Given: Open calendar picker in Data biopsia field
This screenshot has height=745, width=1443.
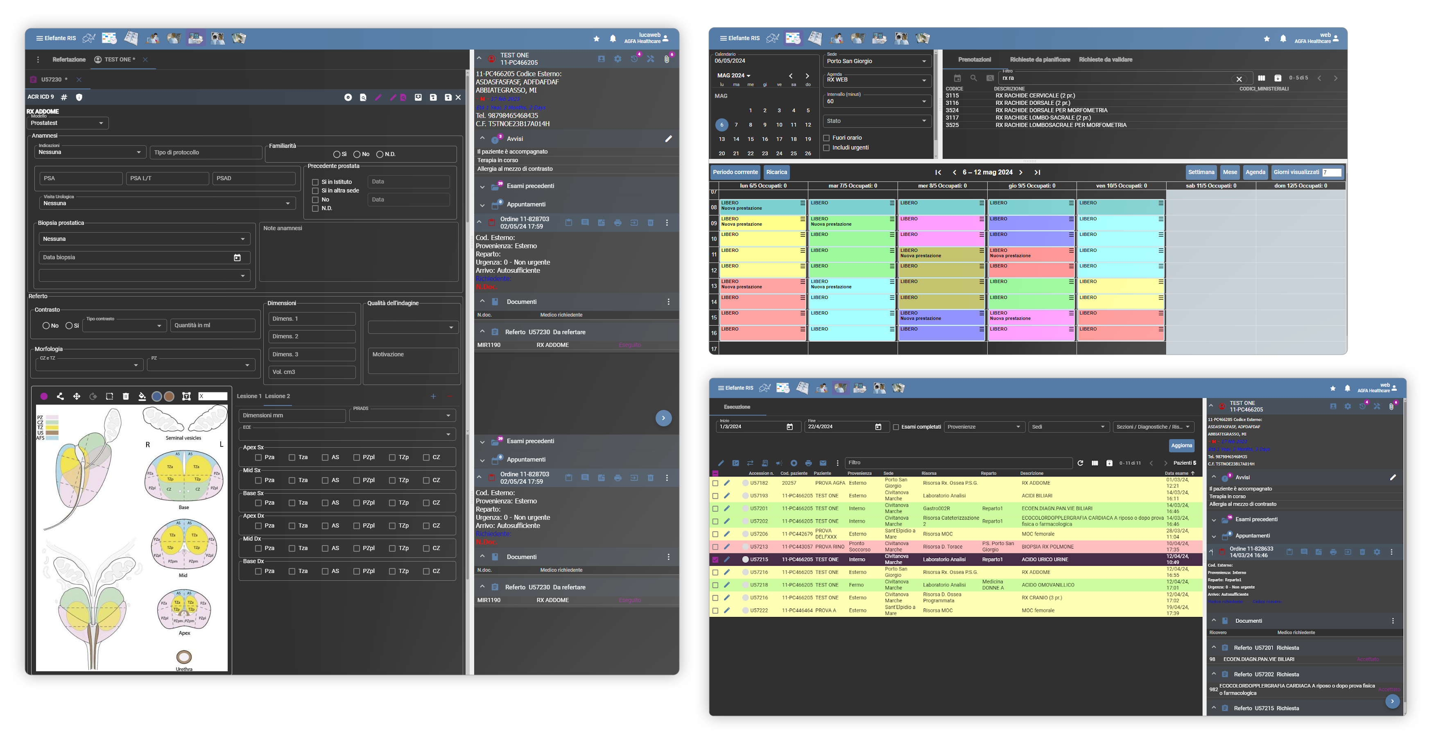Looking at the screenshot, I should pos(237,258).
